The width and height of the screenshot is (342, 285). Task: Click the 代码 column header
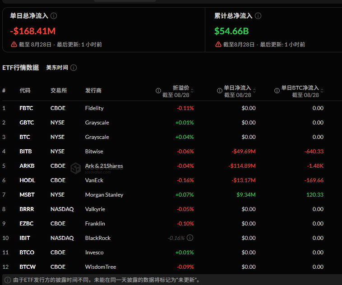point(25,91)
